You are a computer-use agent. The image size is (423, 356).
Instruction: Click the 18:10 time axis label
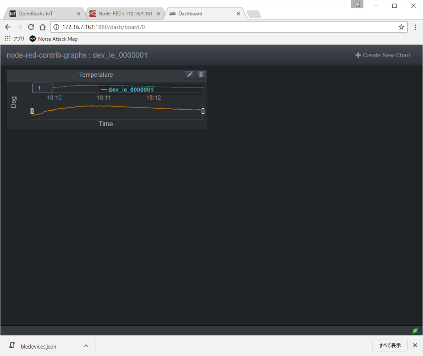pyautogui.click(x=54, y=98)
